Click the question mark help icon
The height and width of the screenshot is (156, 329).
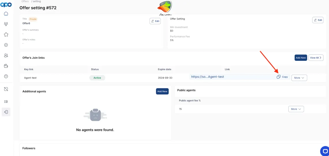pos(6,76)
